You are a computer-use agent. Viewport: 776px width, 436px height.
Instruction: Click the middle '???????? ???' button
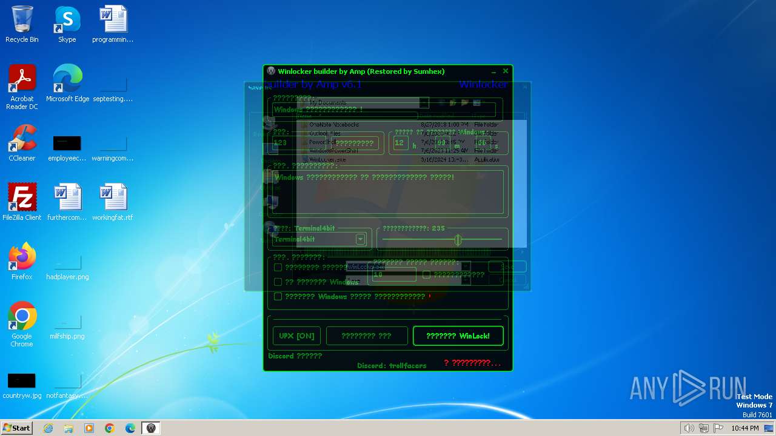click(367, 336)
